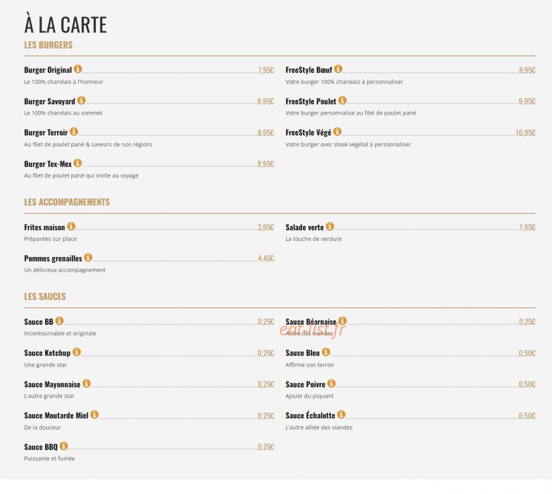Screen dimensions: 552x494
Task: Click the FreeStyle Bœuf item name
Action: (x=309, y=70)
